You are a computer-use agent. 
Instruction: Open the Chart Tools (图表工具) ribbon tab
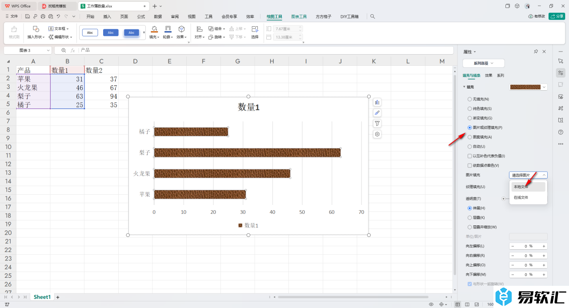(299, 16)
